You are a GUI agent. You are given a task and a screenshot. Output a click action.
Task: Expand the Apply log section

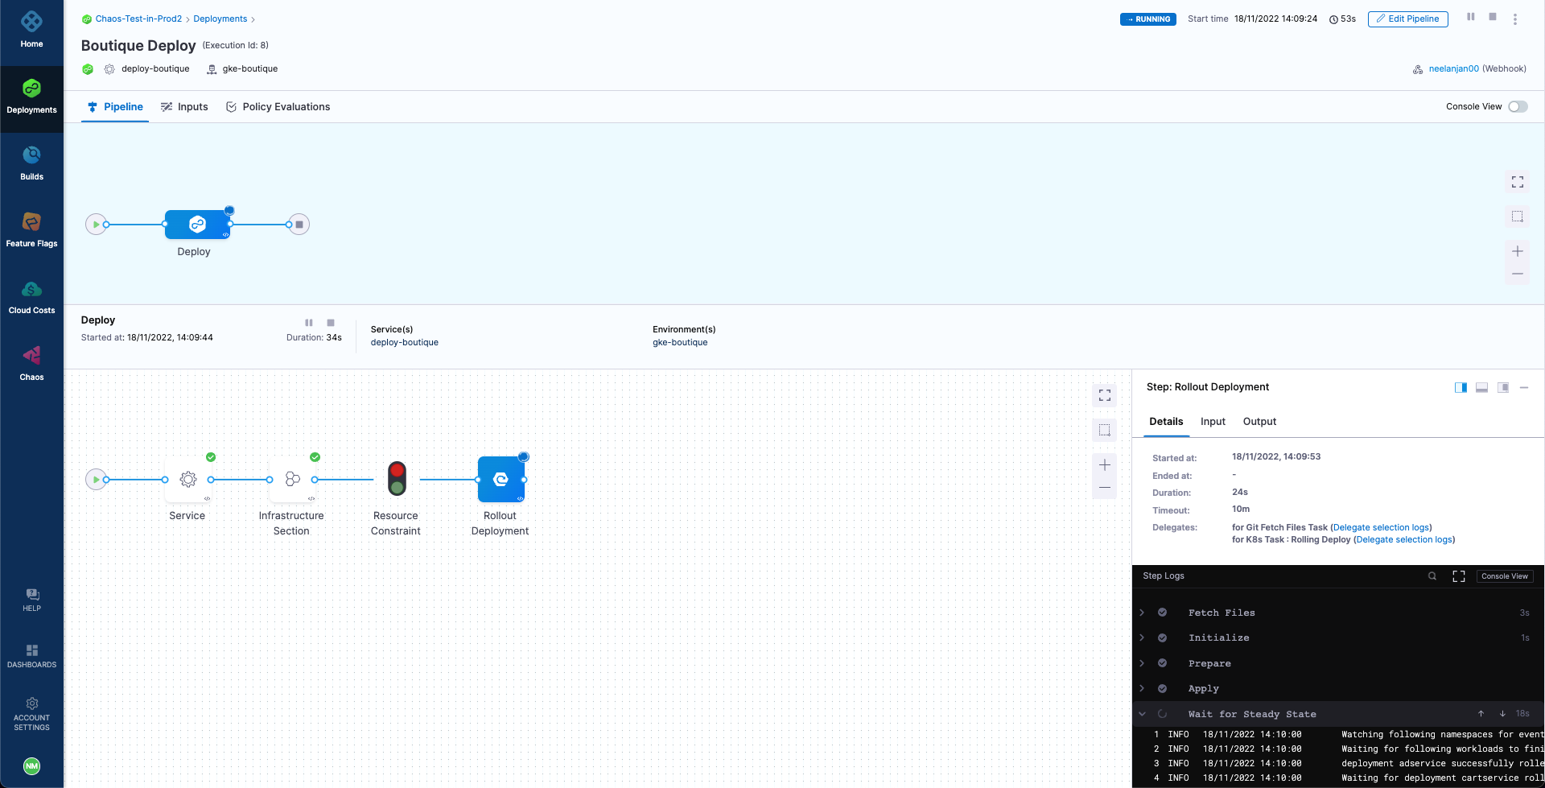[1142, 689]
